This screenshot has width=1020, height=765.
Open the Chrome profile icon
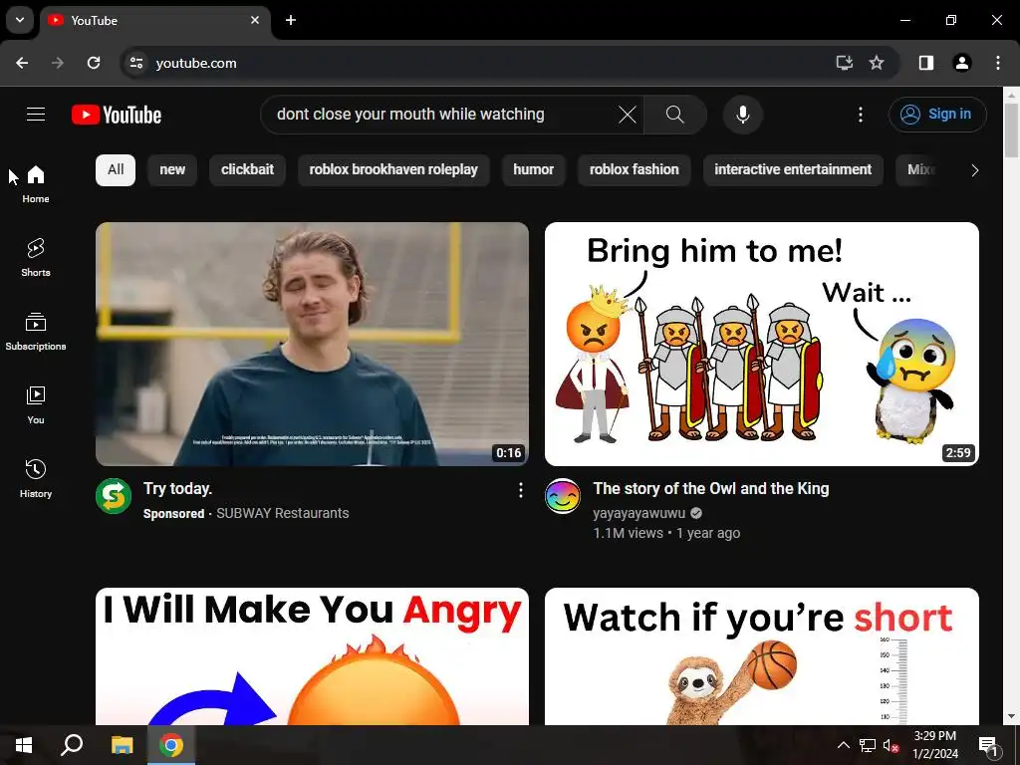coord(962,63)
